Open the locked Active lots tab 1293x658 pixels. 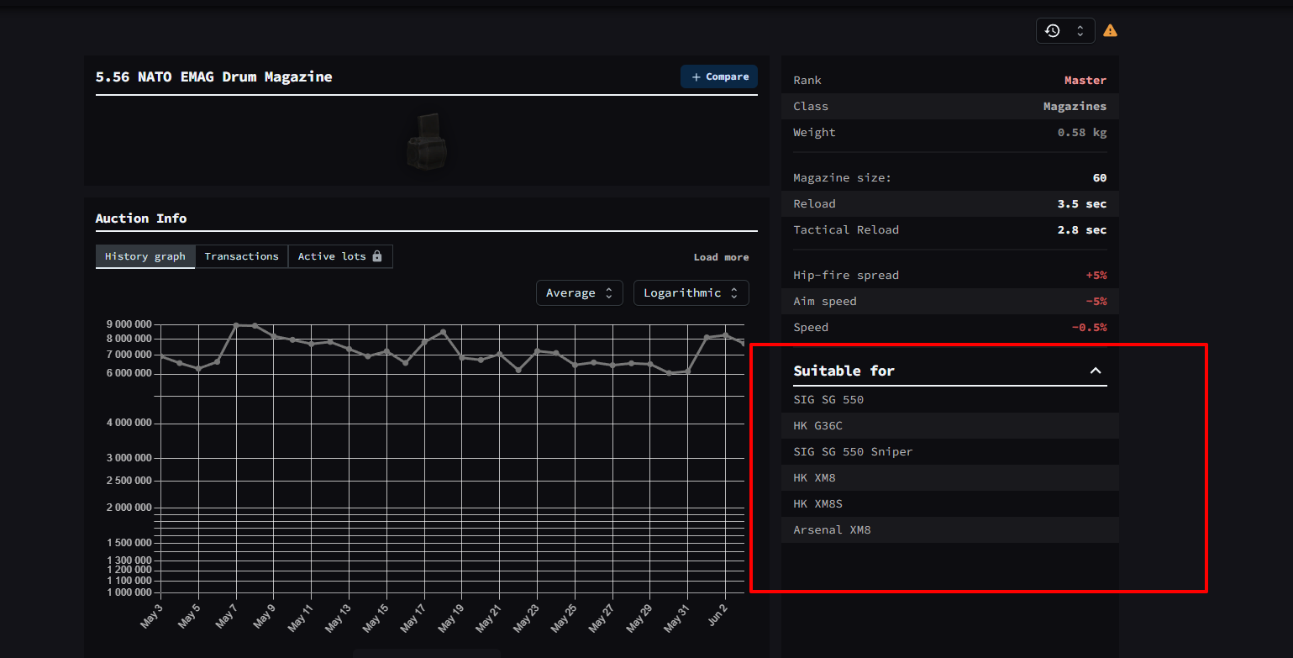pyautogui.click(x=340, y=256)
